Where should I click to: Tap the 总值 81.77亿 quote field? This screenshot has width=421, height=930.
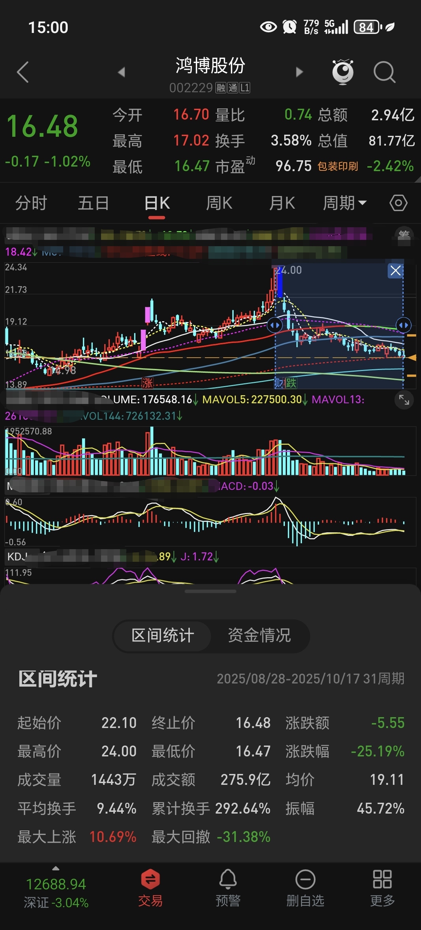(367, 140)
